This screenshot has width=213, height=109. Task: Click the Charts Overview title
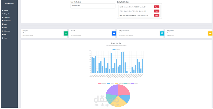tap(116, 43)
